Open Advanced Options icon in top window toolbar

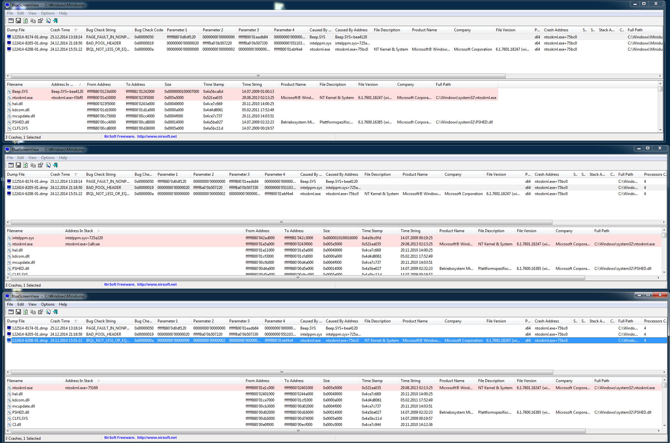point(11,21)
